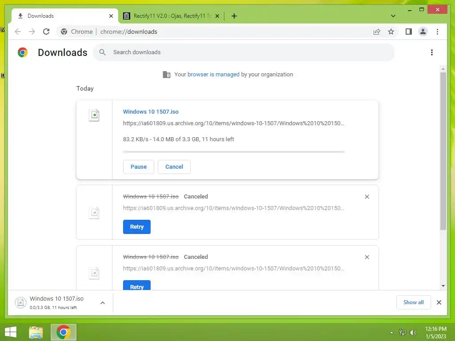Bookmark this page with the star icon

pyautogui.click(x=391, y=32)
